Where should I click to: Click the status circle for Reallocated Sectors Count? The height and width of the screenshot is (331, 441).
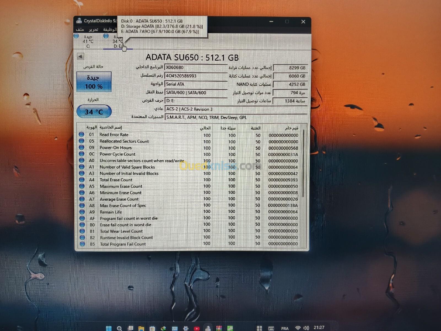pos(81,141)
